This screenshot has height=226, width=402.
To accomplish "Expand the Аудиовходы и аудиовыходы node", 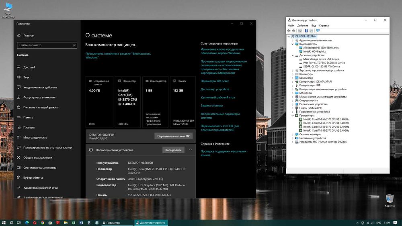I will [293, 40].
